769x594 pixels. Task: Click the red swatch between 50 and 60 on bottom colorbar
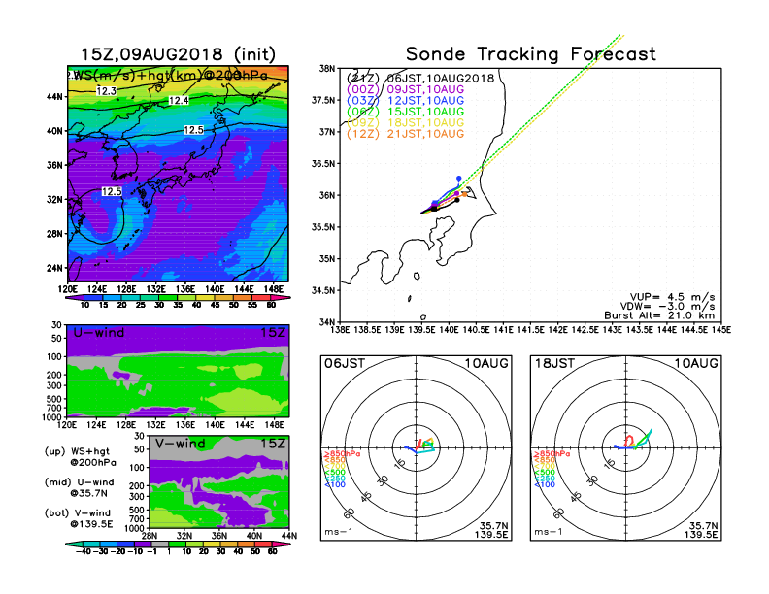pos(263,544)
